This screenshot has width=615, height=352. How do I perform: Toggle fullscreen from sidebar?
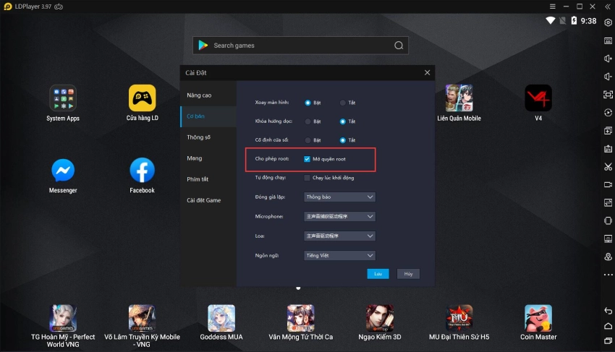608,95
